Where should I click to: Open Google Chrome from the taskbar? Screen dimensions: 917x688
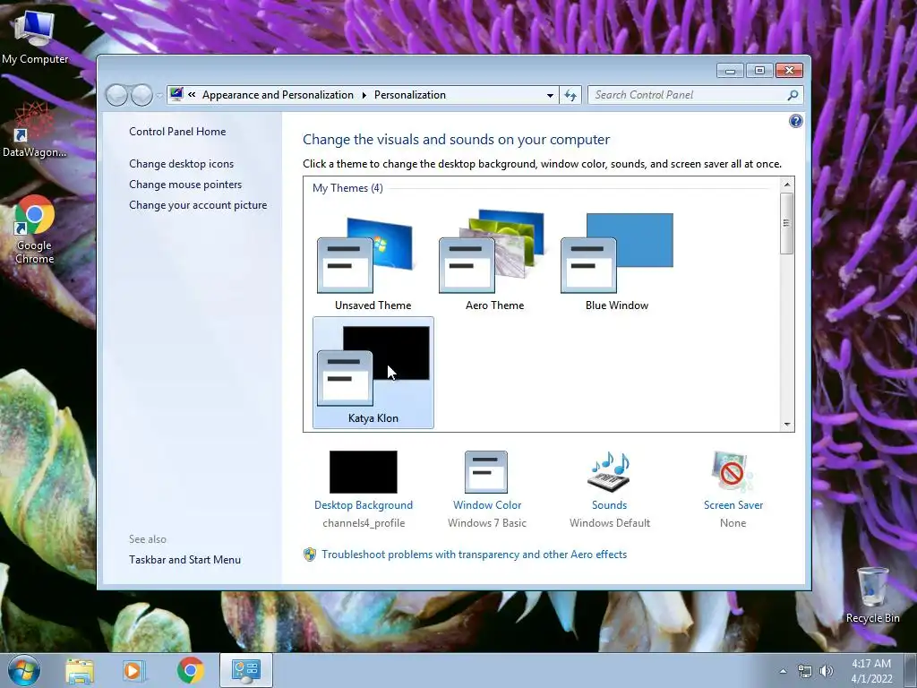pos(190,671)
